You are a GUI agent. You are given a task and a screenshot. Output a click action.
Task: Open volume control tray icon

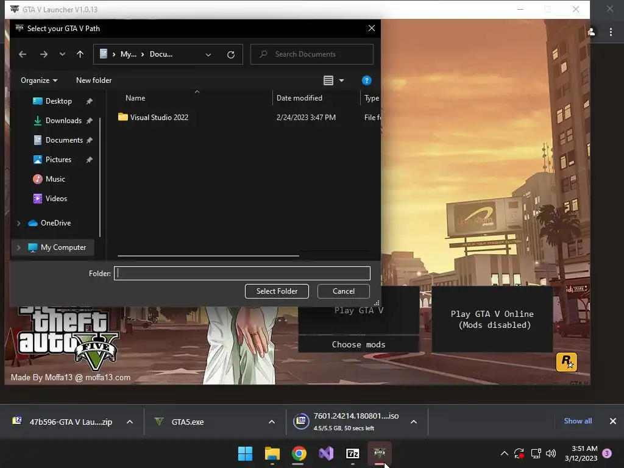pos(551,453)
